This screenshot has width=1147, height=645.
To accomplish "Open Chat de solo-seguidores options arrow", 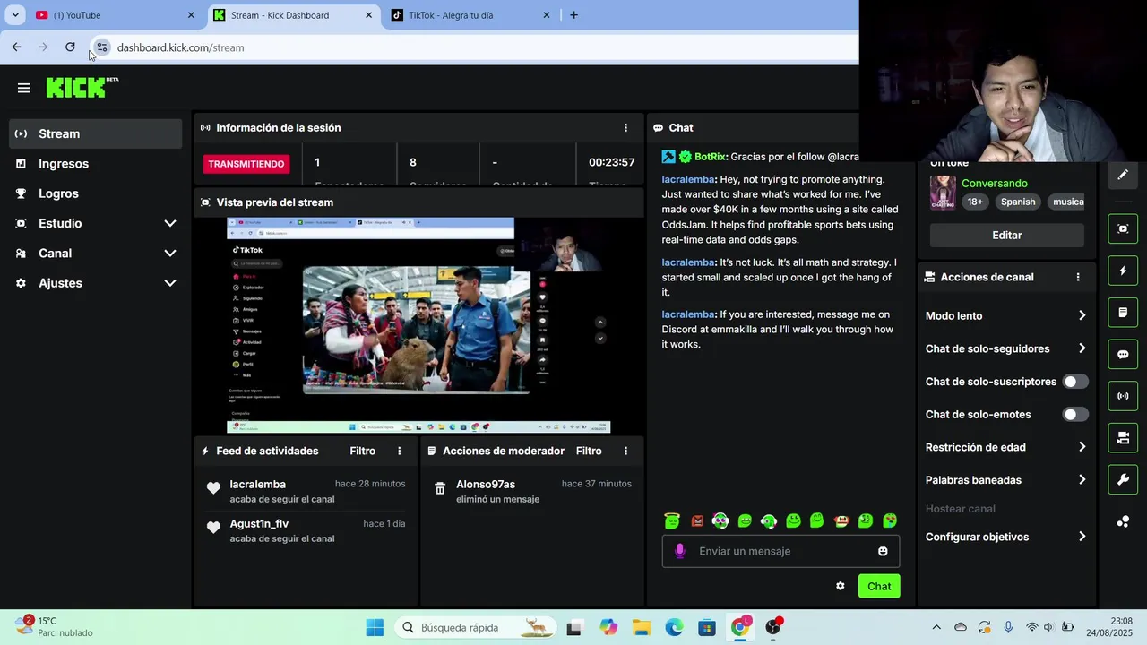I will tap(1082, 348).
